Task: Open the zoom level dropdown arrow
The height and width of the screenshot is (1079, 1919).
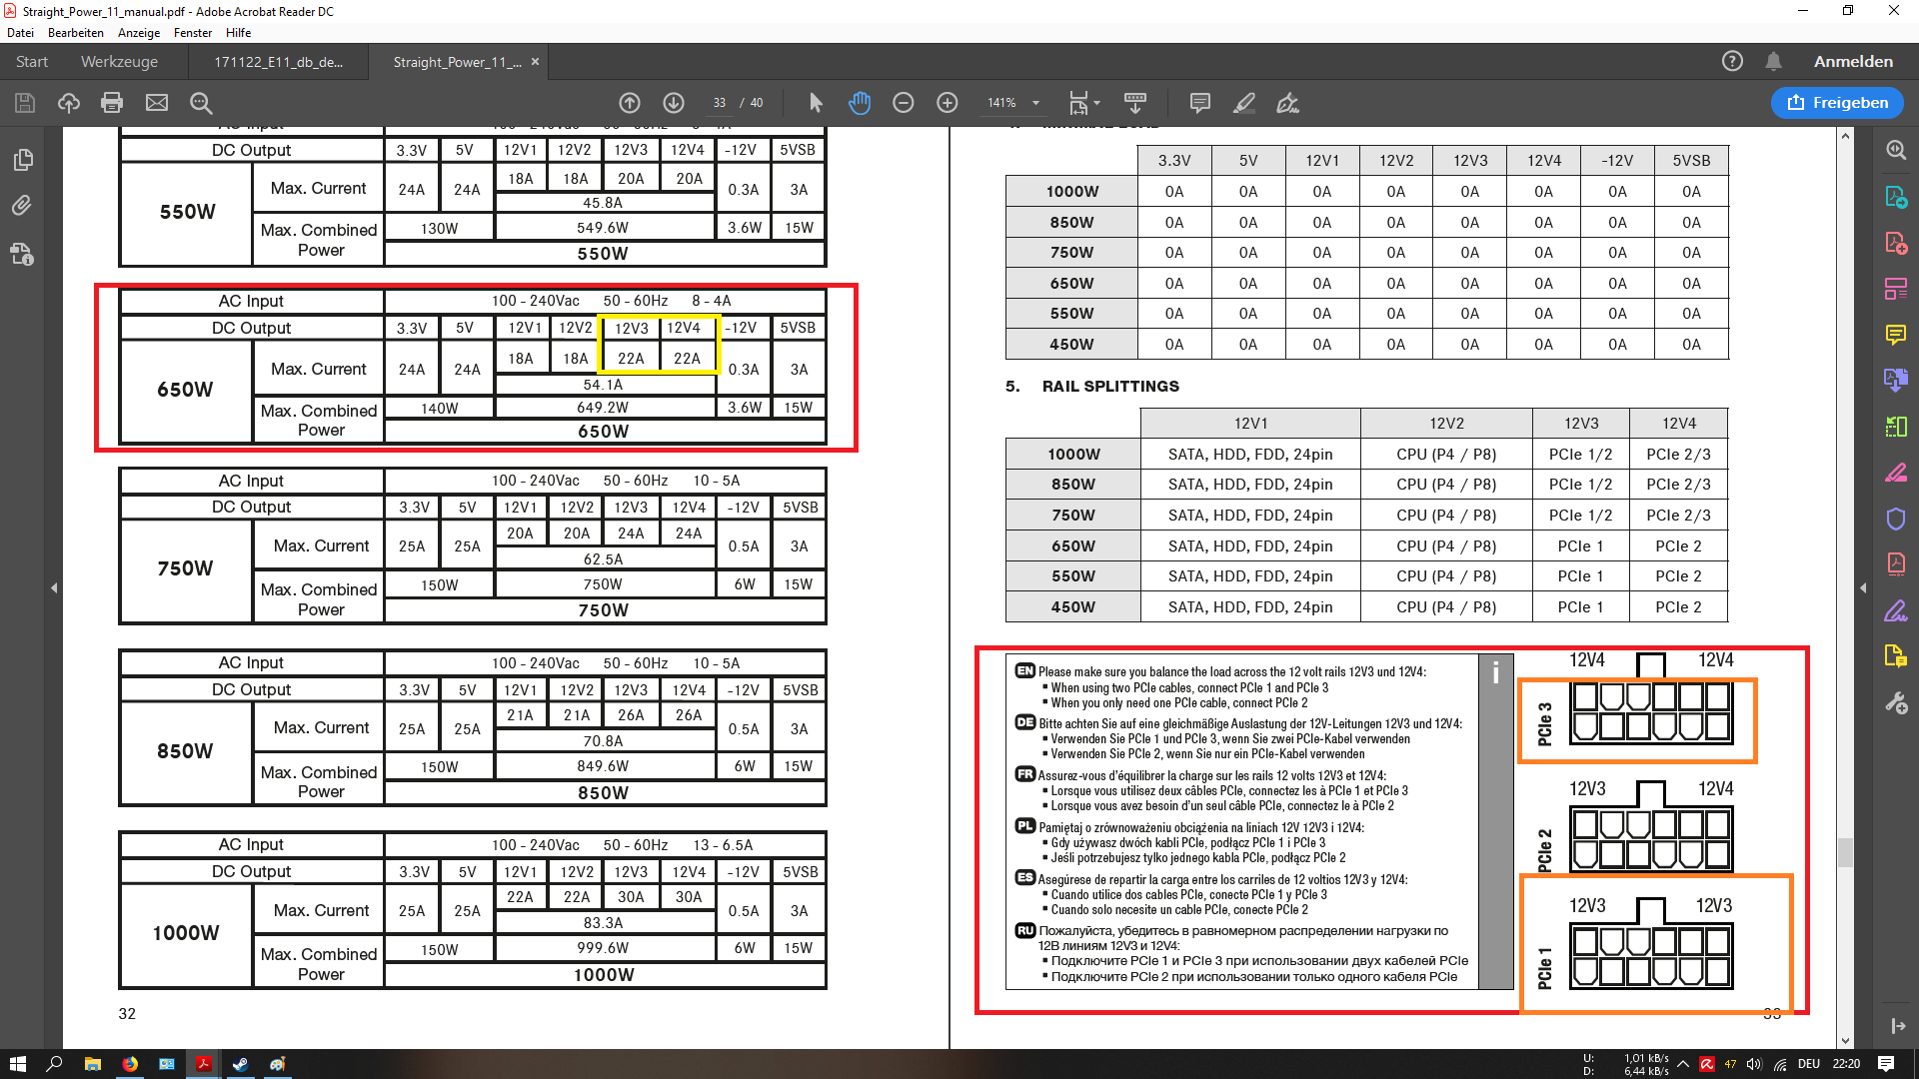Action: [1036, 103]
